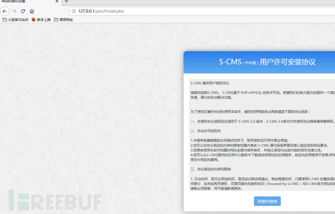Reload the page with the refresh icon
335x214 pixels.
(x=23, y=11)
